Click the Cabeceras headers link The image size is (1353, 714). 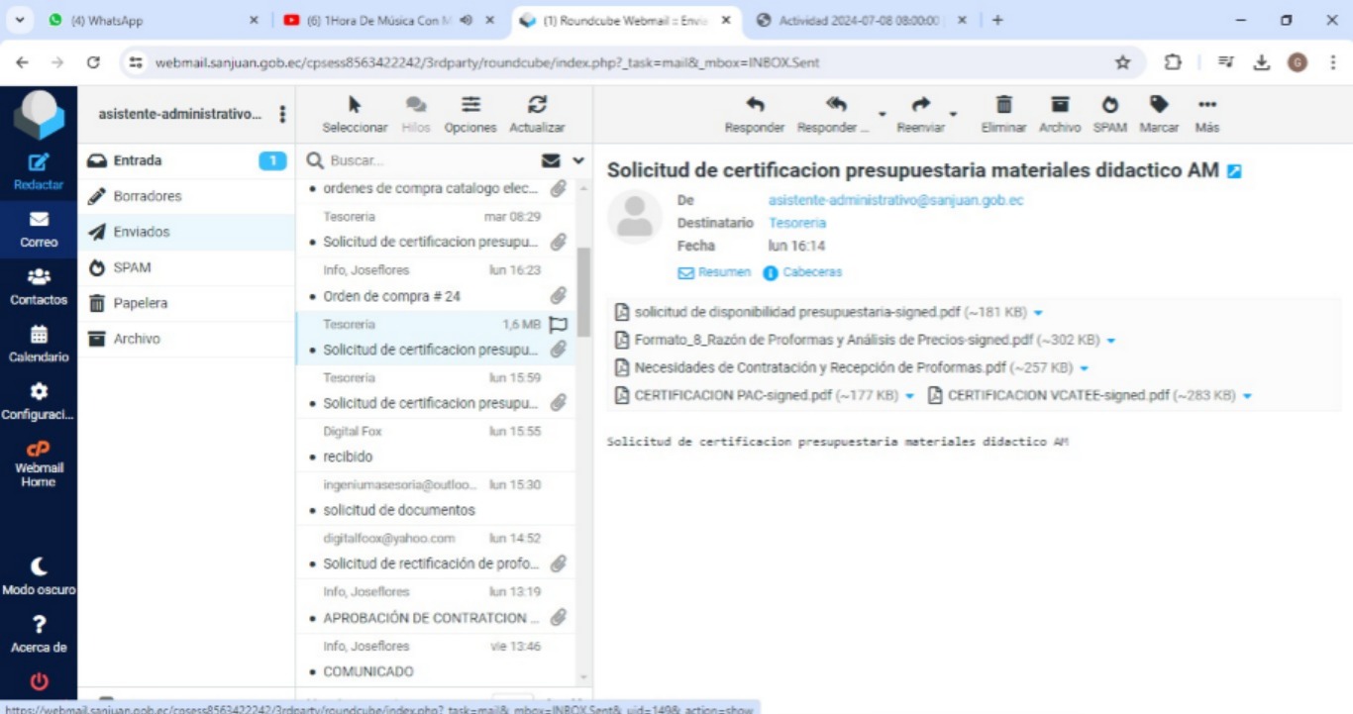811,272
